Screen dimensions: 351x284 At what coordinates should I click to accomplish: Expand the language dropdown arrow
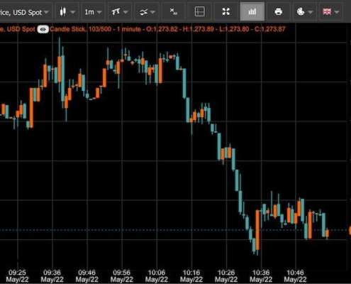tap(337, 12)
